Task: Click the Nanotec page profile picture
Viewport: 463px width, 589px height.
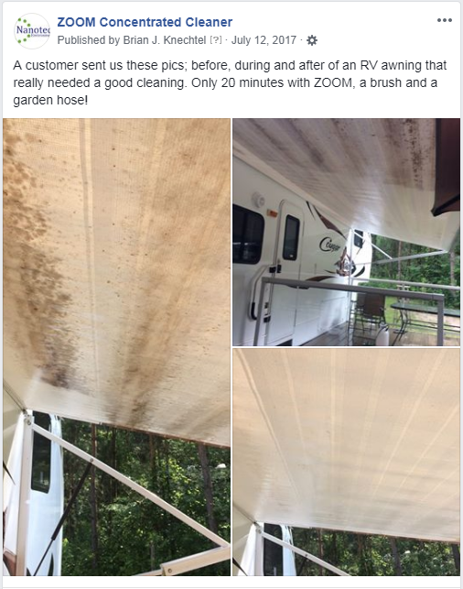Action: [x=32, y=31]
